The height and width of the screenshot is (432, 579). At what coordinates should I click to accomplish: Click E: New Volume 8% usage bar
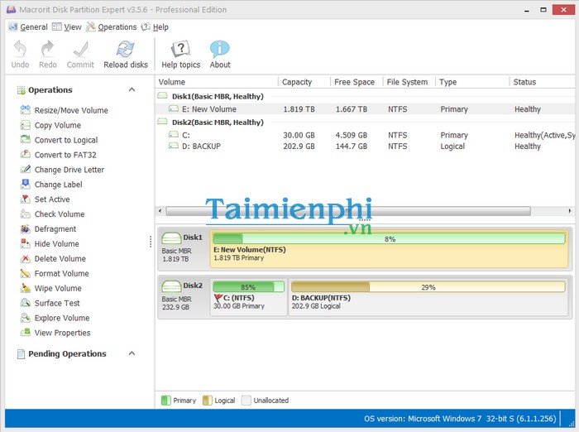(390, 238)
